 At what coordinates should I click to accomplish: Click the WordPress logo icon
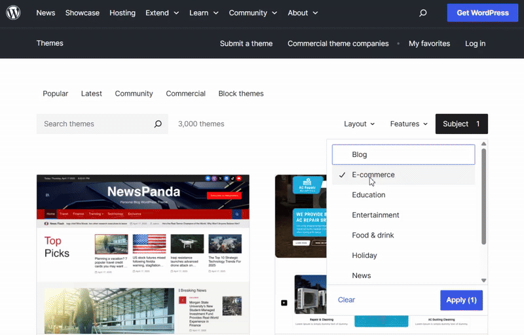tap(13, 12)
